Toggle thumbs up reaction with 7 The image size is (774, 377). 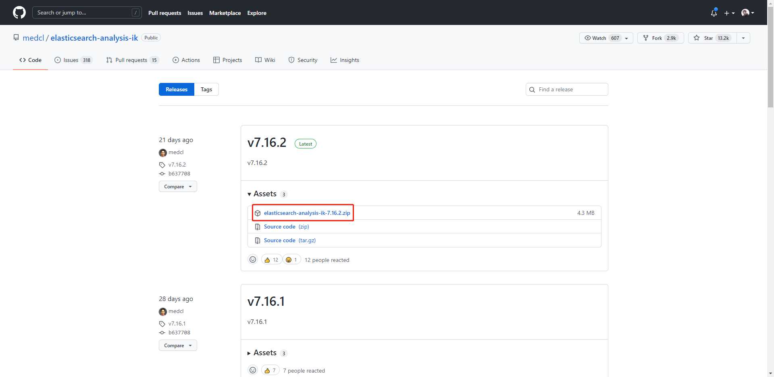(270, 371)
